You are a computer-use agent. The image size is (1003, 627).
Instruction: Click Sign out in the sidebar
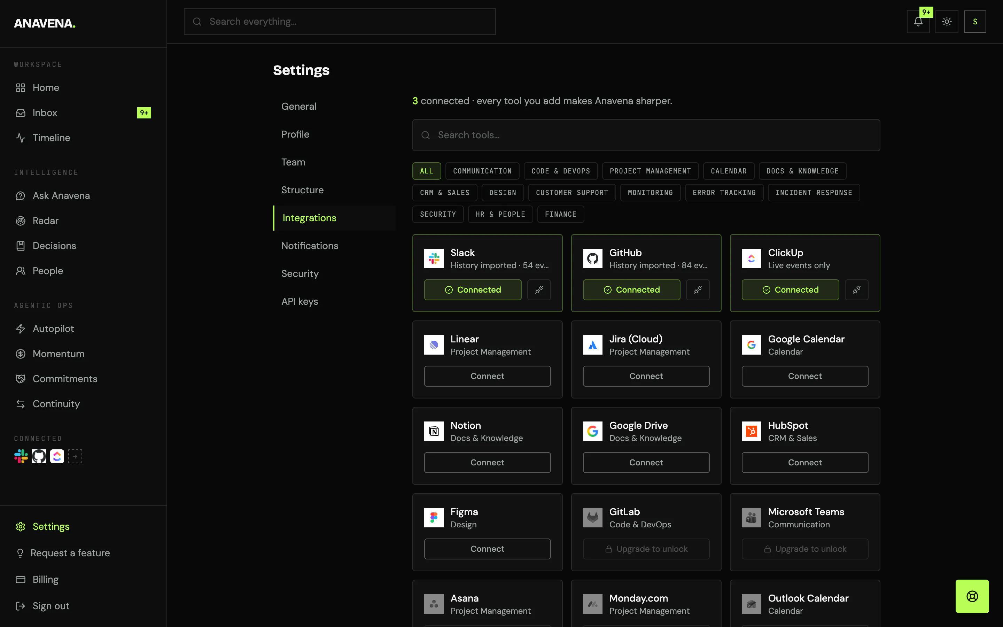(x=83, y=606)
